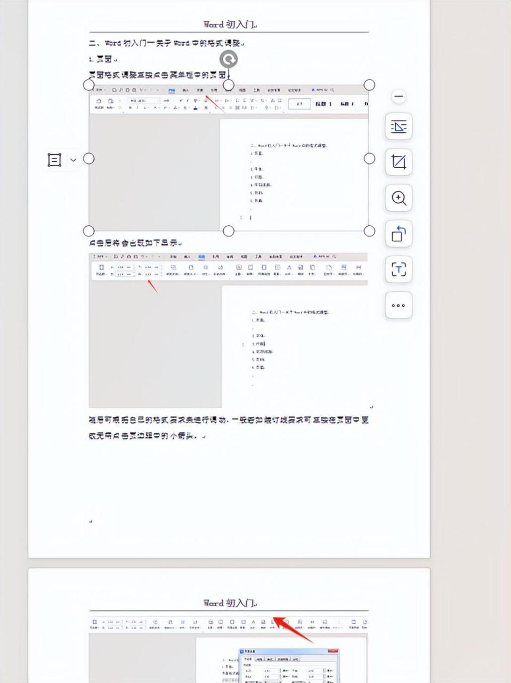Viewport: 511px width, 683px height.
Task: Click the extract text from image icon
Action: (x=399, y=269)
